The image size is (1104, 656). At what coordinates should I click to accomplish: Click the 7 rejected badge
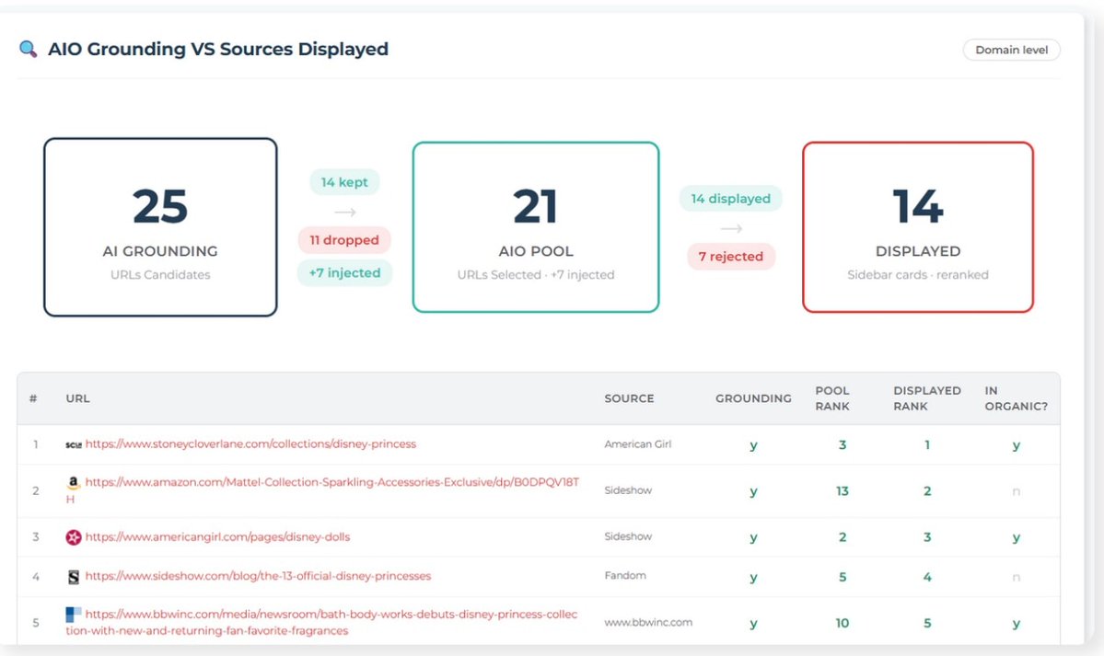[x=731, y=256]
